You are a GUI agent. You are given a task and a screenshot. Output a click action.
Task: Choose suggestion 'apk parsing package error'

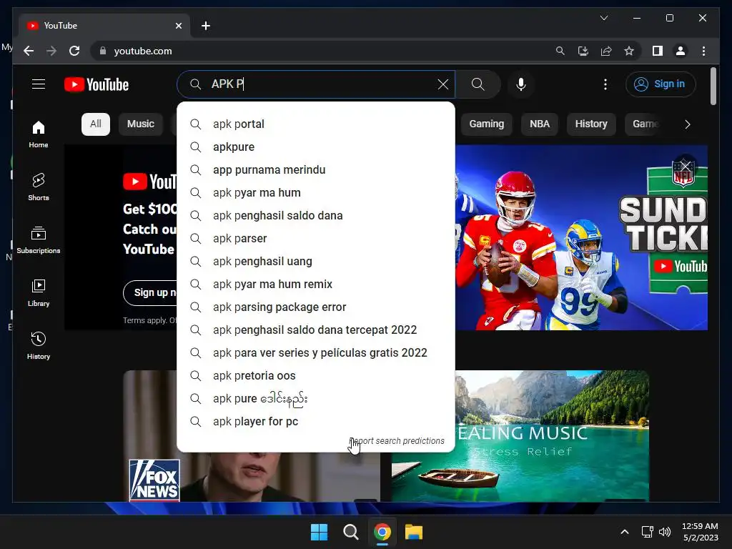click(x=316, y=307)
